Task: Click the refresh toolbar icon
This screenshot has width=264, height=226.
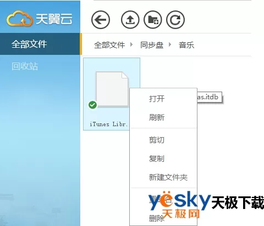Action: tap(175, 20)
